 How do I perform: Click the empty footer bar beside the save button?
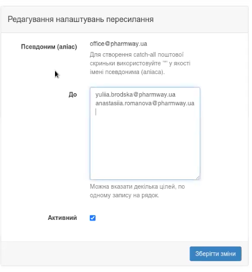pos(94,253)
